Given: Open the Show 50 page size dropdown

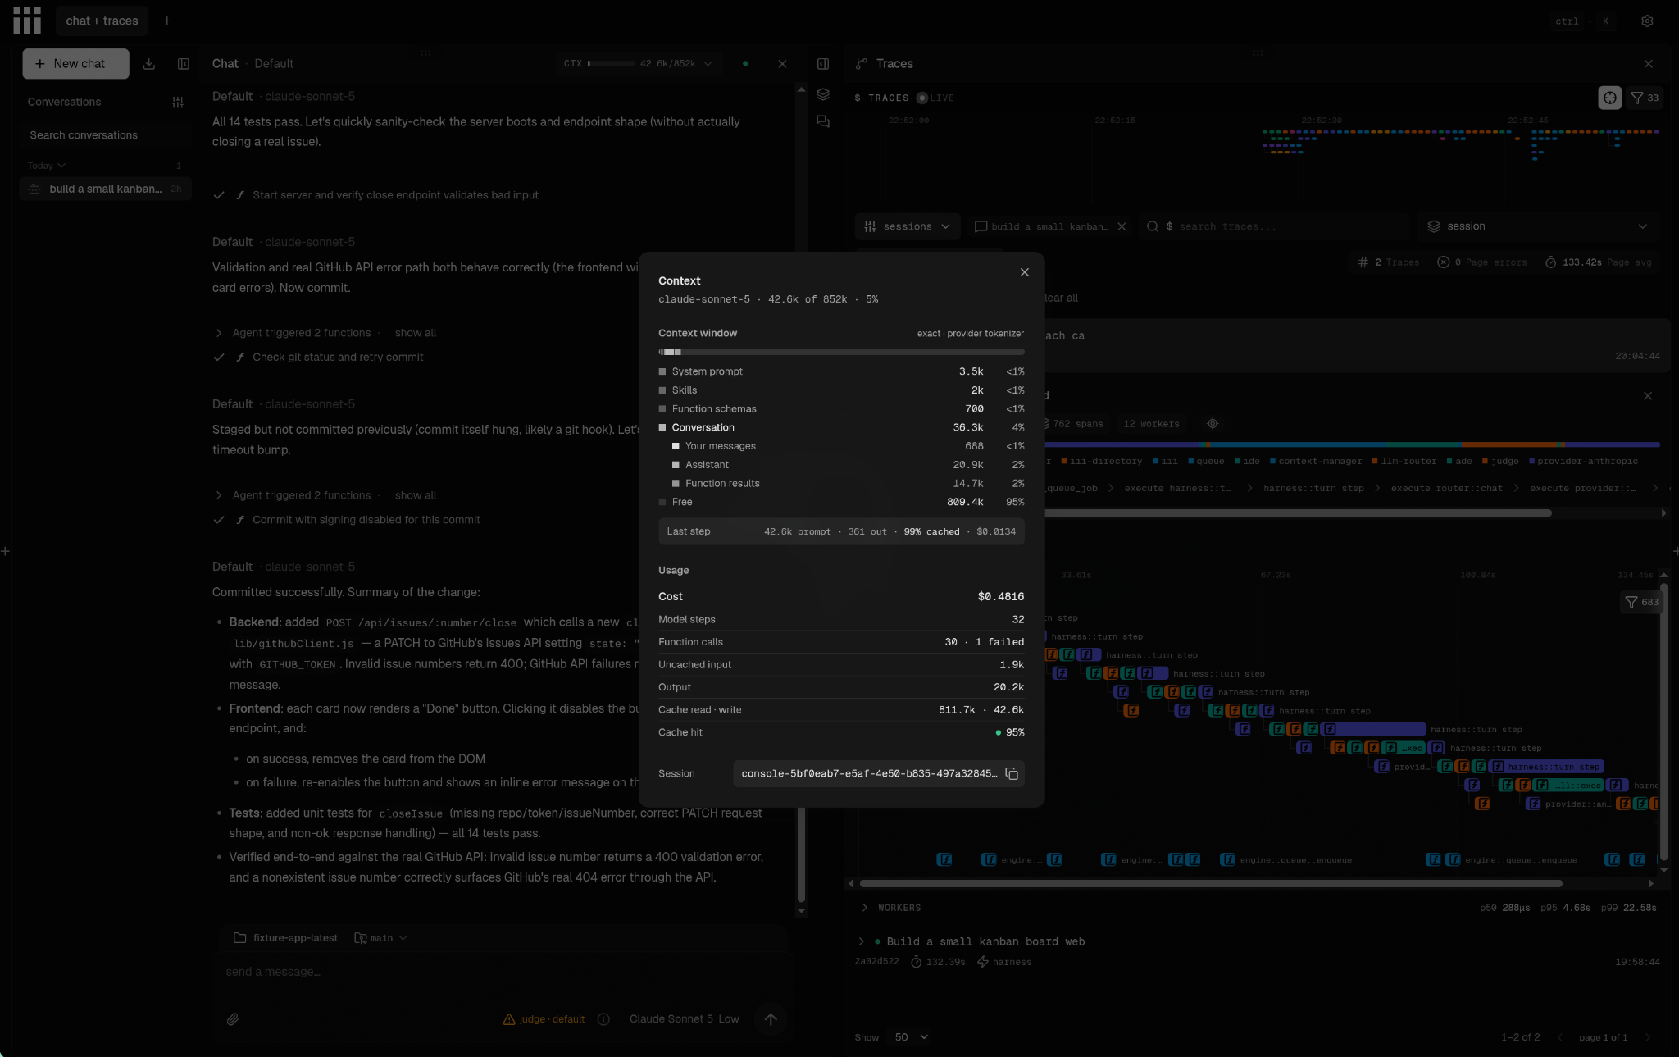Looking at the screenshot, I should [911, 1037].
